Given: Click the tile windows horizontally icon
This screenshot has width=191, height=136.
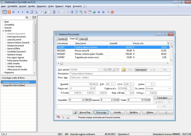Looking at the screenshot, I should click(x=72, y=12).
